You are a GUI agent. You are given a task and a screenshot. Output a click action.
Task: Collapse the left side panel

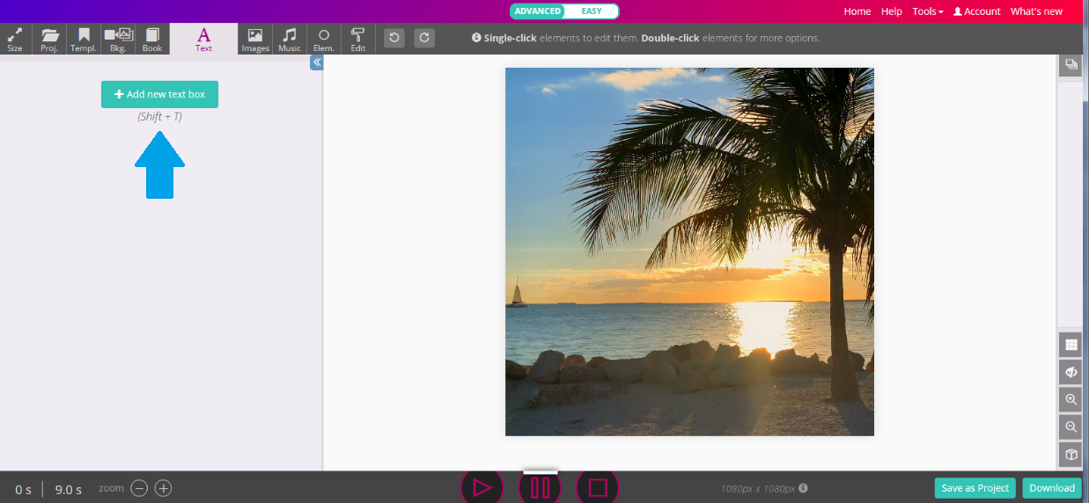[317, 62]
